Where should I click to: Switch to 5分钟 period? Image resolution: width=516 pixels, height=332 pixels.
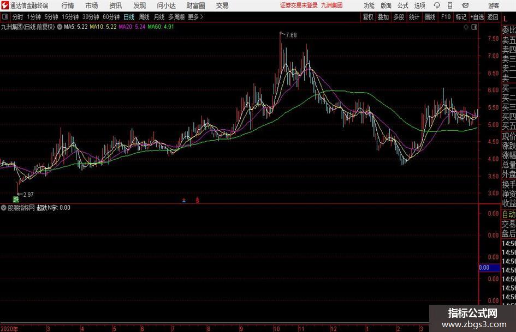pyautogui.click(x=51, y=17)
